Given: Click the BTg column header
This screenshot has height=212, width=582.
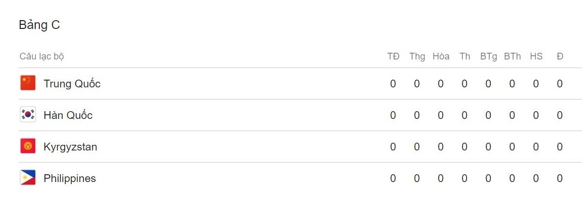Looking at the screenshot, I should coord(488,56).
